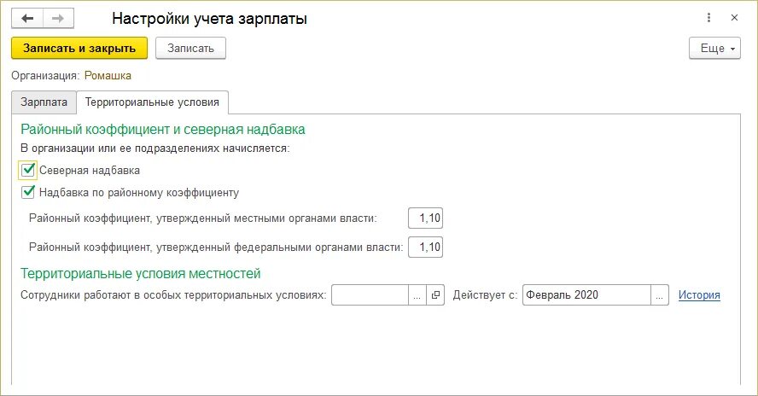Click the special territorial conditions input field
Screen dimensions: 758x396
(370, 295)
